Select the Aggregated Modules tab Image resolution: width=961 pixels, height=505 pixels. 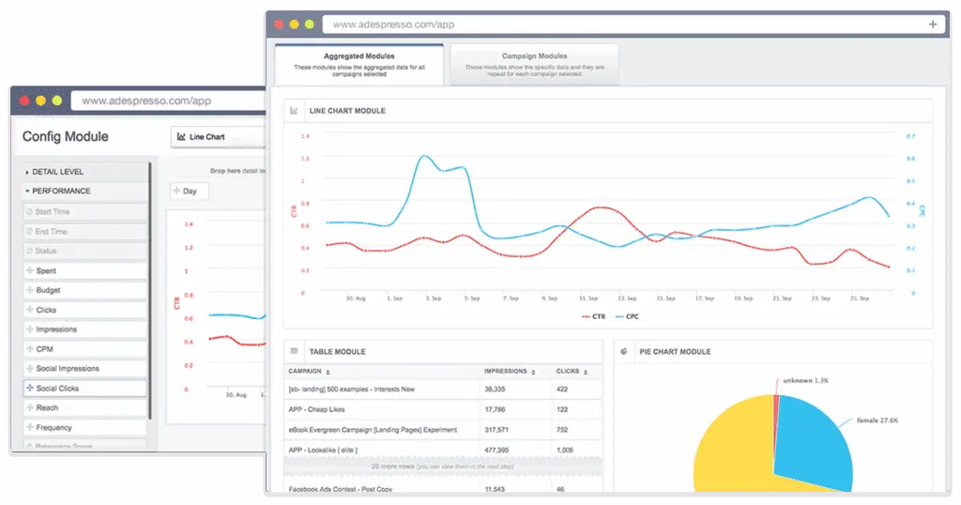358,64
